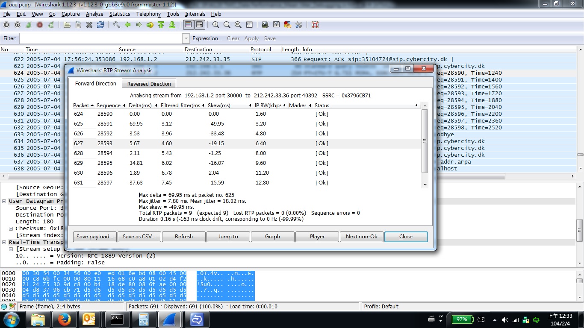
Task: Click Save as CSV button
Action: click(x=139, y=237)
